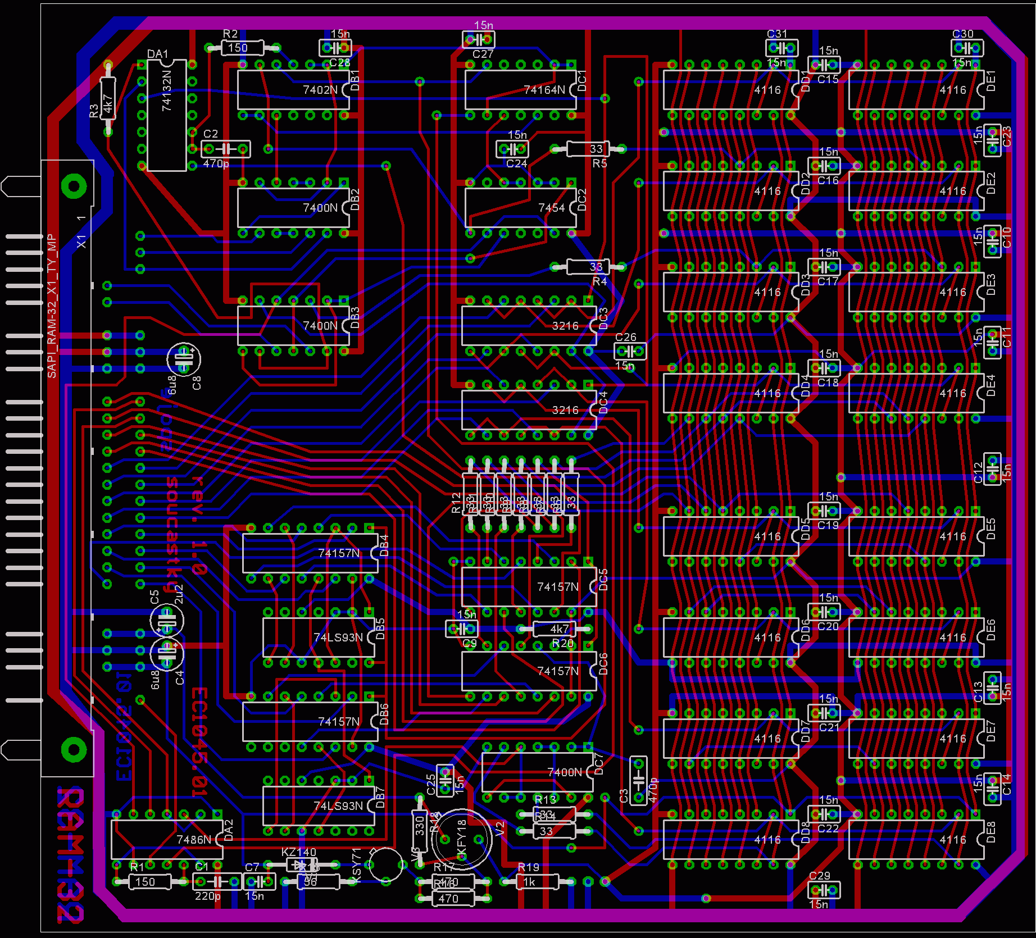1036x938 pixels.
Task: Click the 7486N chip DA2
Action: coord(167,839)
